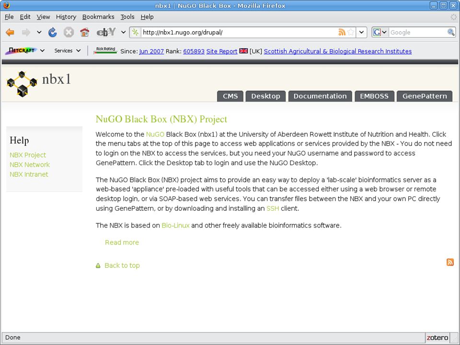Open the Netcraft dropdown arrow

click(42, 50)
